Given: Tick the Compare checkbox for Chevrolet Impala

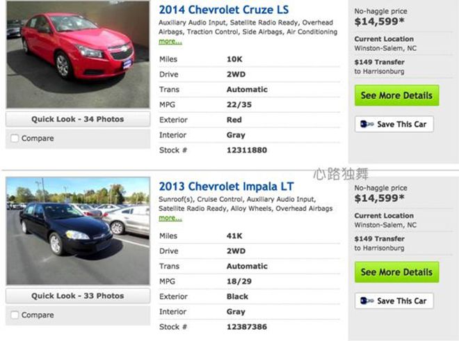Looking at the screenshot, I should pos(15,315).
